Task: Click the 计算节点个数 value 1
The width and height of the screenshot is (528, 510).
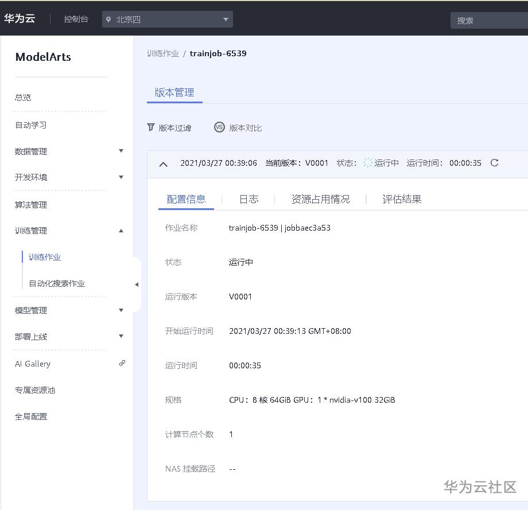Action: pos(231,434)
